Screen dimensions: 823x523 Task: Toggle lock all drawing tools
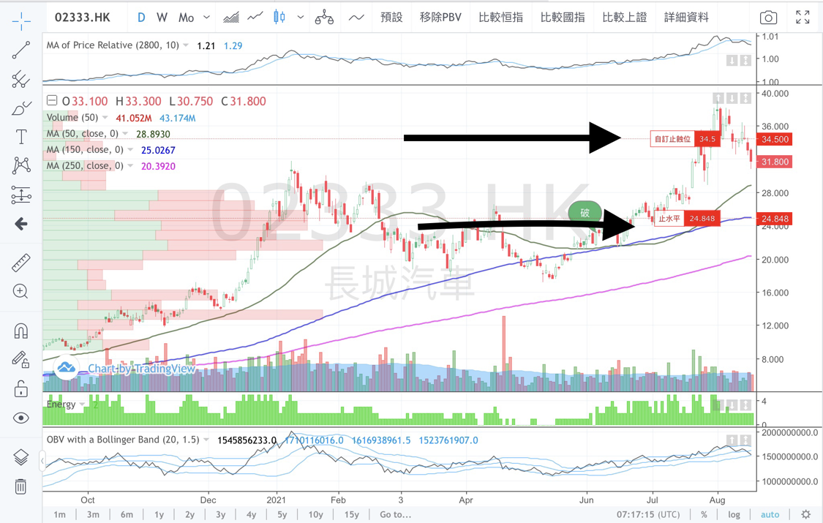point(21,388)
